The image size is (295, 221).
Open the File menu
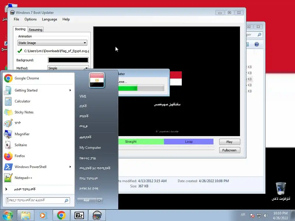[16, 19]
